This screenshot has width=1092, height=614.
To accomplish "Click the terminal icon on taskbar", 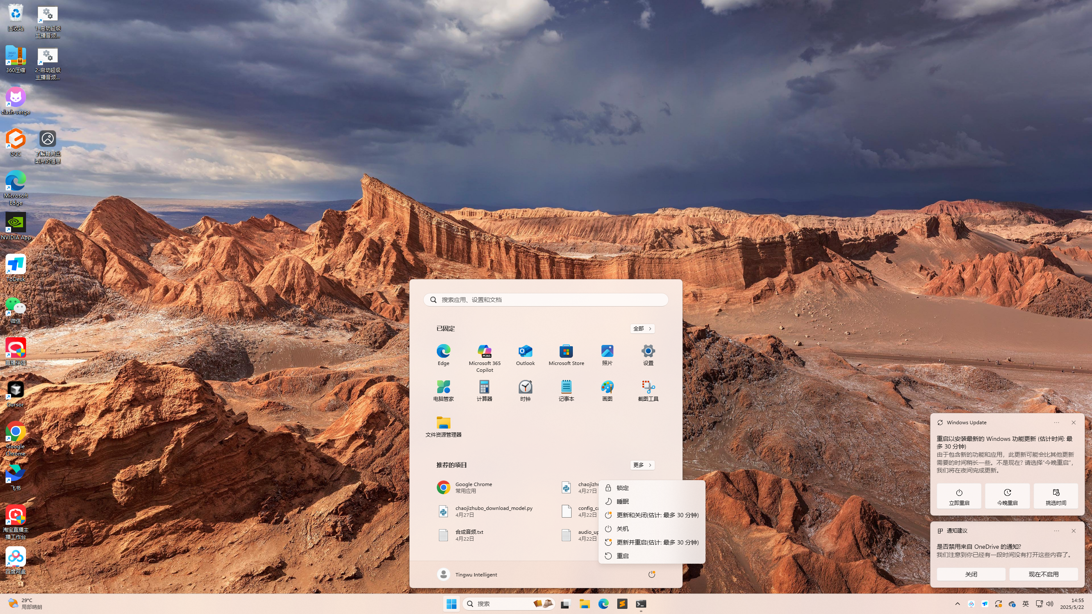I will click(641, 604).
